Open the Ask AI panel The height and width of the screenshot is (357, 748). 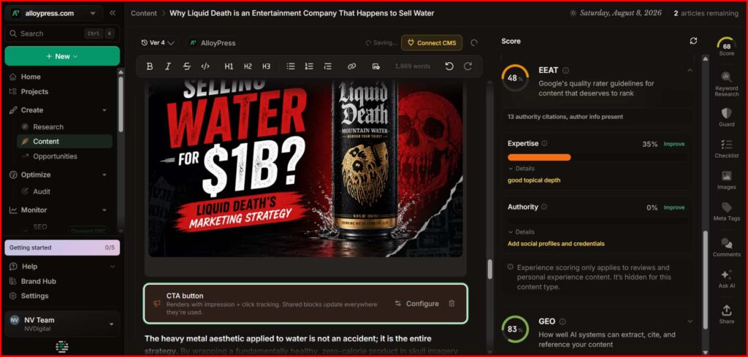click(x=727, y=279)
